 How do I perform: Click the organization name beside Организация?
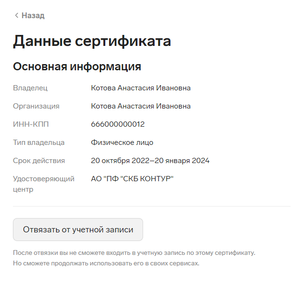click(141, 106)
